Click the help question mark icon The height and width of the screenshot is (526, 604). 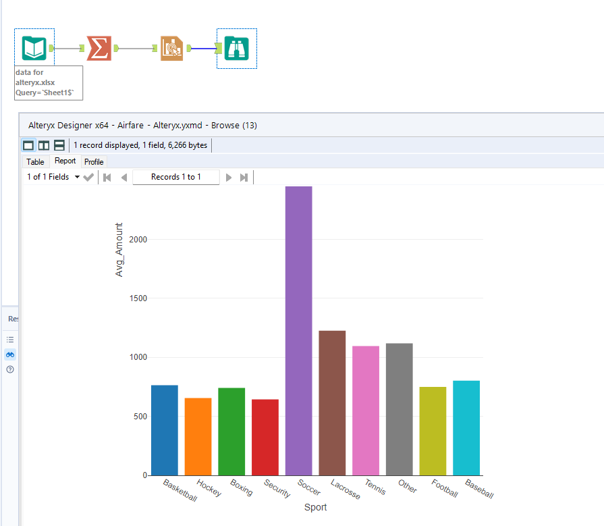tap(10, 369)
